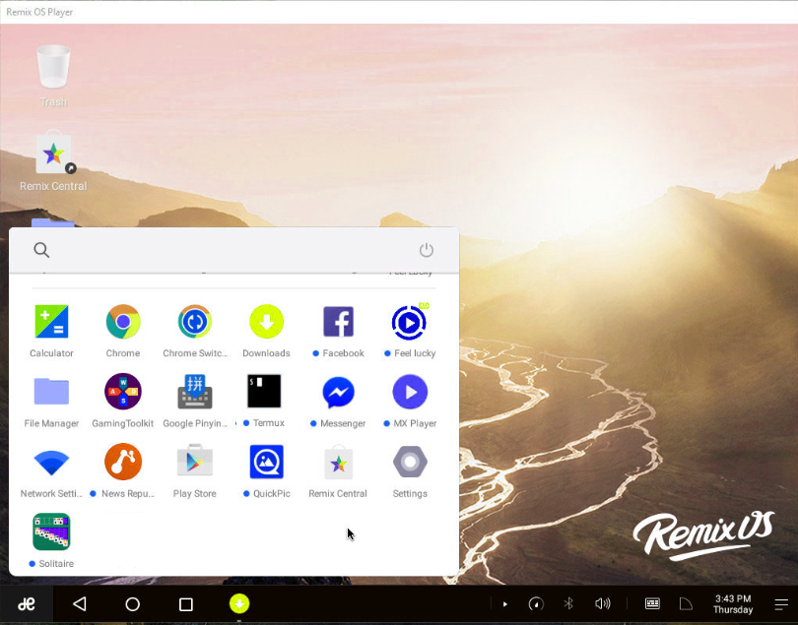Viewport: 798px width, 625px height.
Task: Open the Play Store
Action: 194,462
